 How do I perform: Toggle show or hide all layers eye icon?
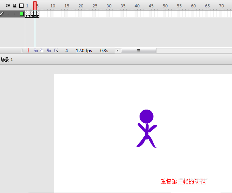8,6
